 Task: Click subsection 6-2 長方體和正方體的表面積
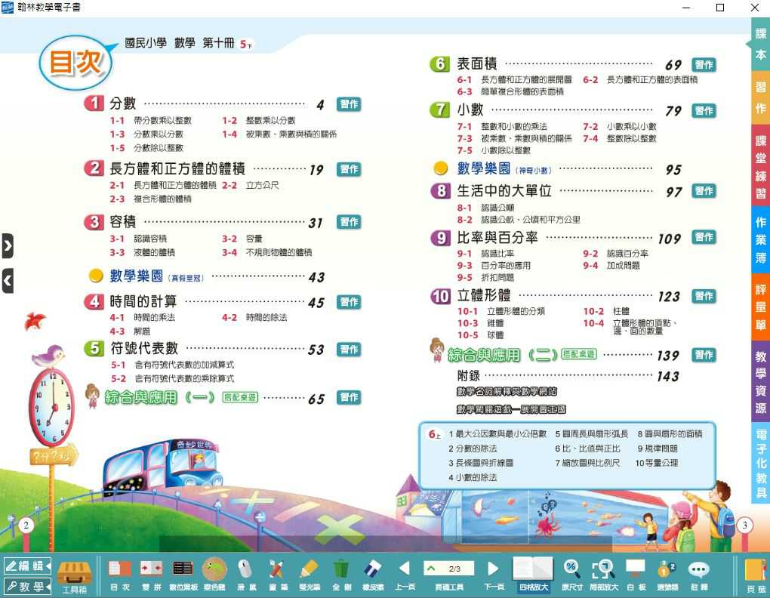[640, 79]
